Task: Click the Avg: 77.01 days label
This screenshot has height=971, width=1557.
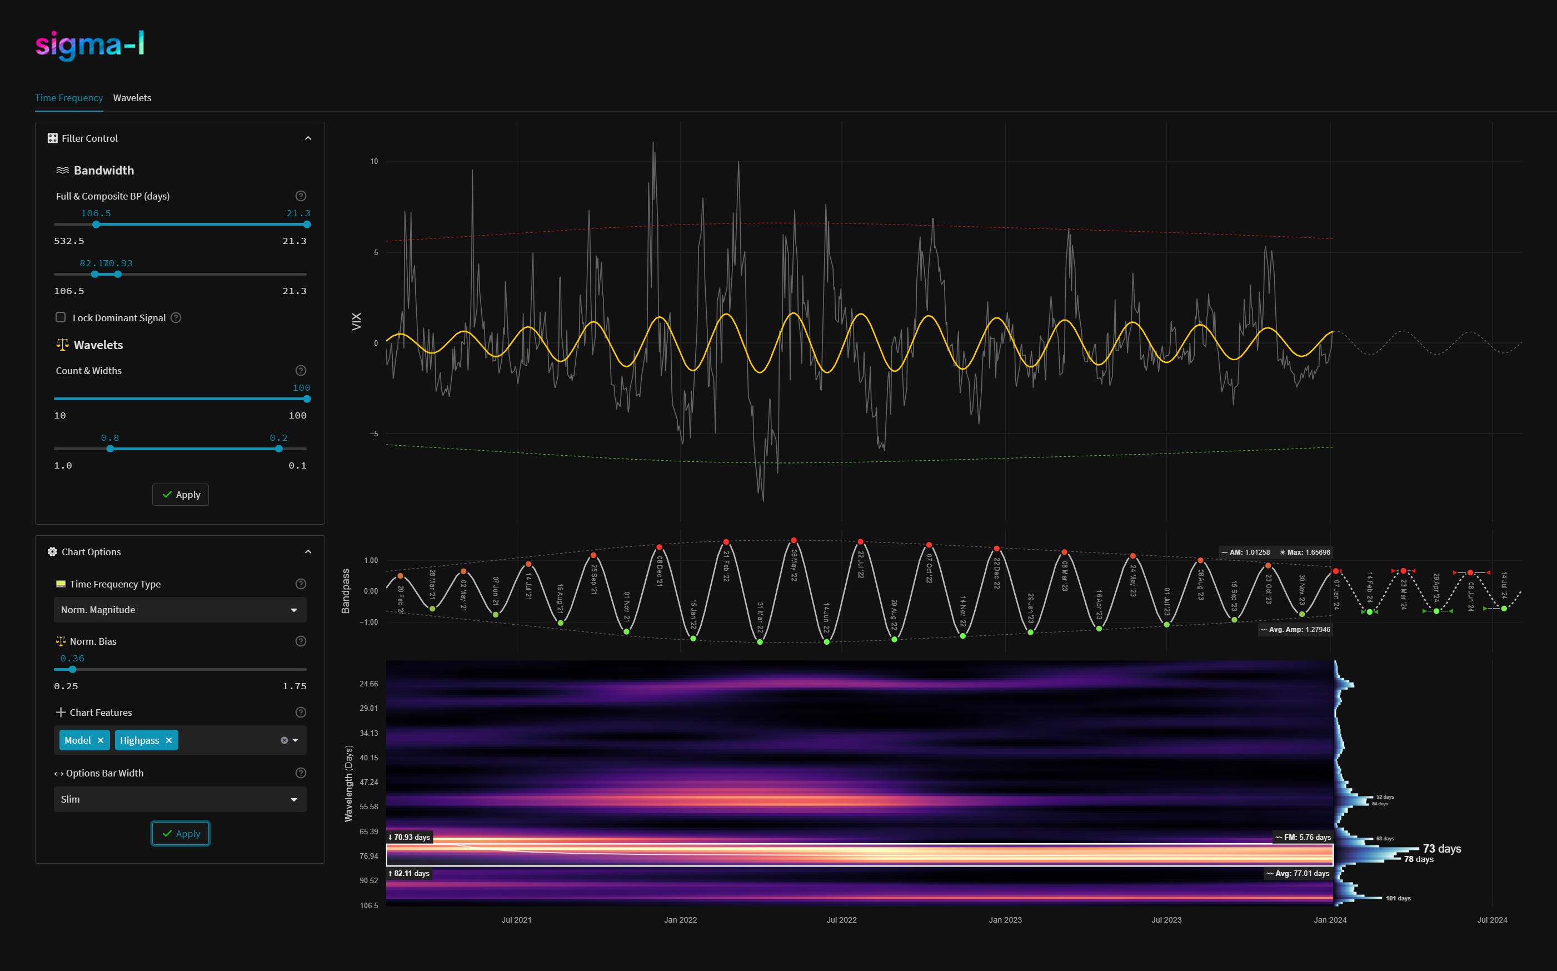Action: tap(1297, 873)
